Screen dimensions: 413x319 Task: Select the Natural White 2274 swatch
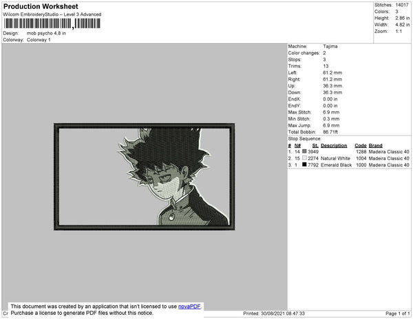(x=304, y=158)
